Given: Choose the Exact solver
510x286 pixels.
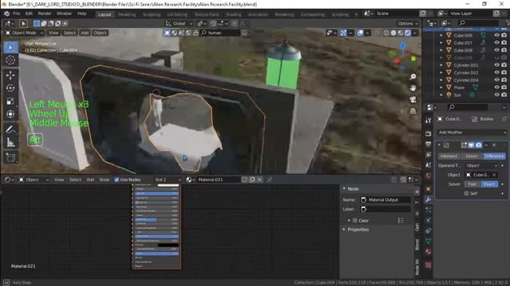Looking at the screenshot, I should point(489,184).
